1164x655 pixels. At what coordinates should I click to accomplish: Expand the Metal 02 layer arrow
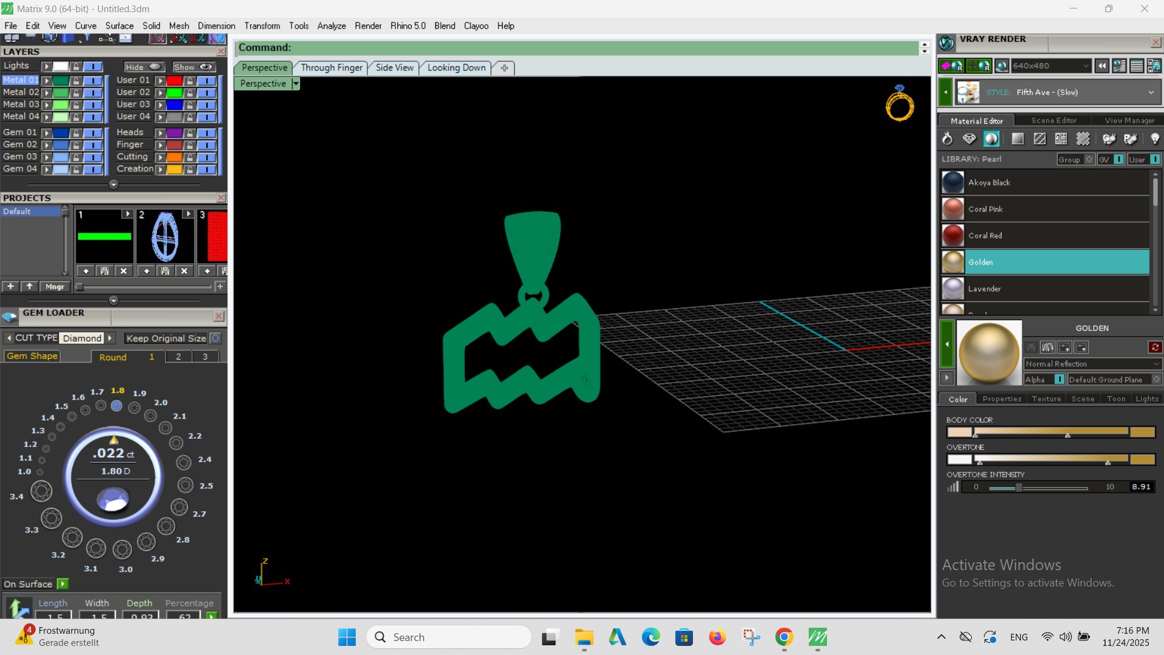click(46, 92)
